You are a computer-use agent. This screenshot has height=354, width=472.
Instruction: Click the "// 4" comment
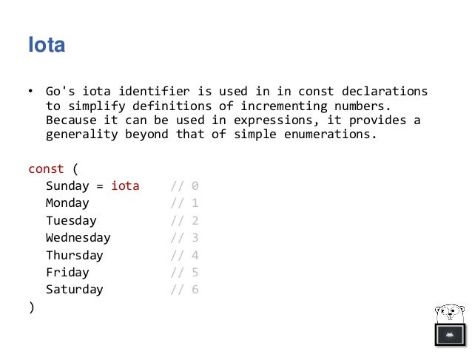(x=184, y=255)
